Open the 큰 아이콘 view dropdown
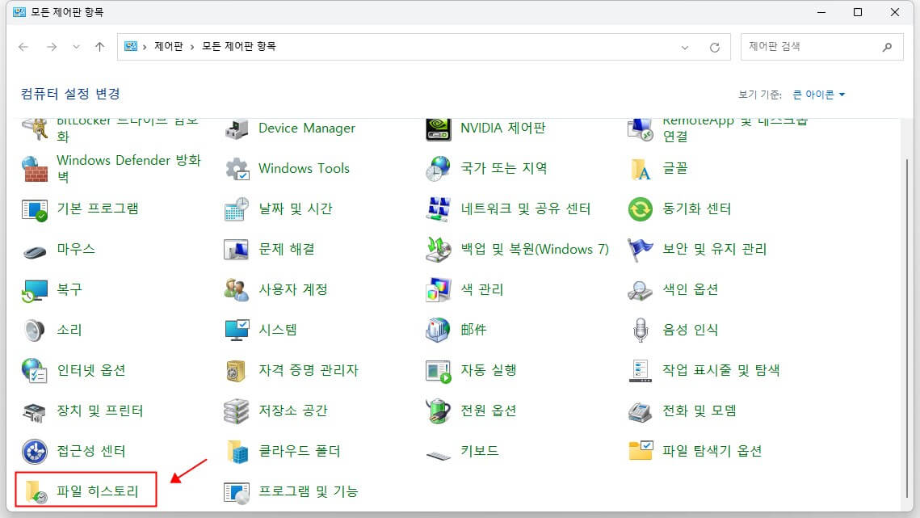 (816, 94)
